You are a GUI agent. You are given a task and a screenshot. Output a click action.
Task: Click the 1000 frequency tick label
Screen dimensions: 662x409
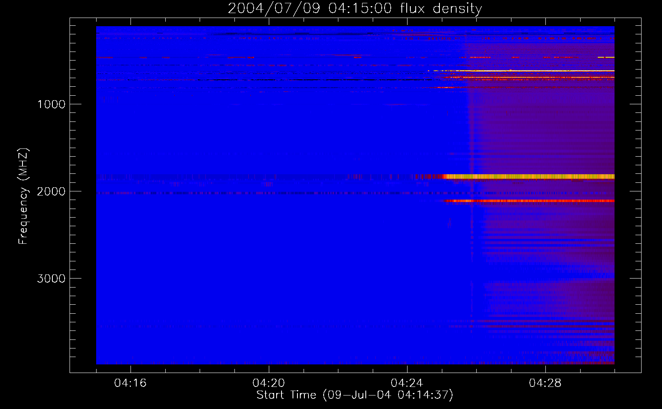[51, 104]
